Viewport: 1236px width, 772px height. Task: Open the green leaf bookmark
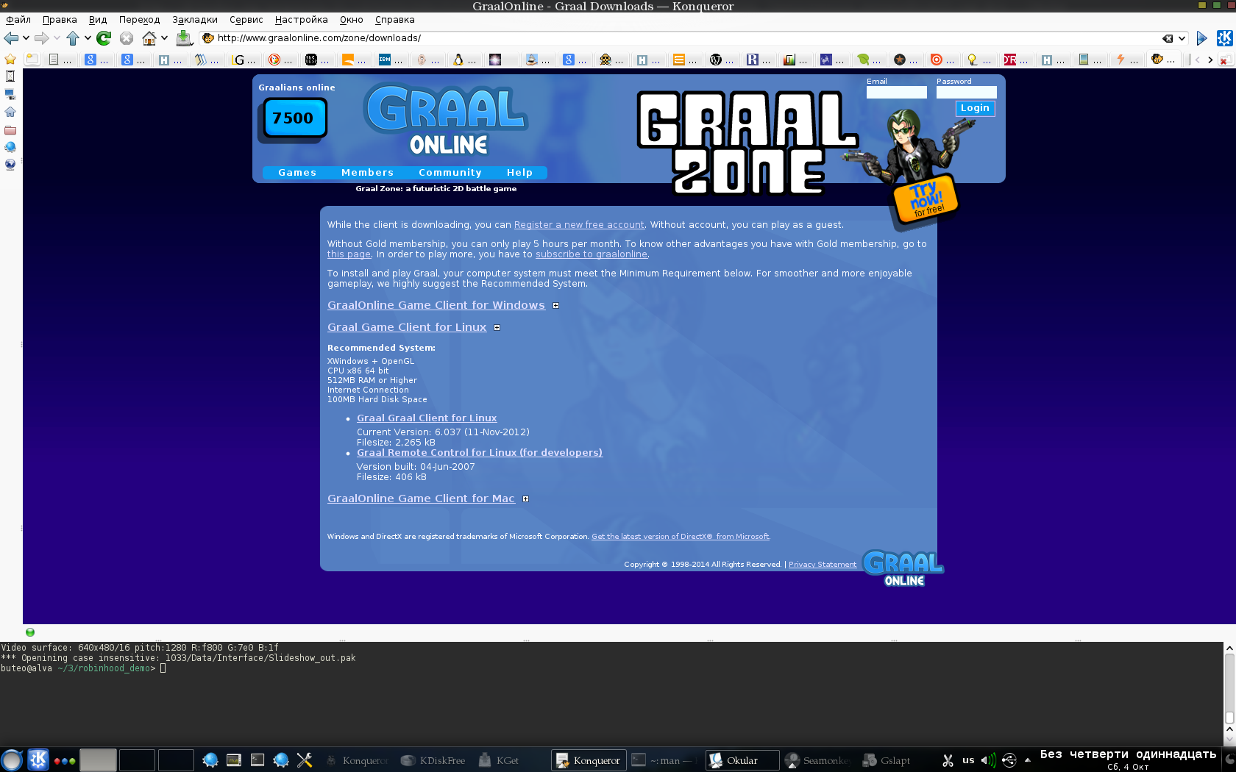click(863, 60)
